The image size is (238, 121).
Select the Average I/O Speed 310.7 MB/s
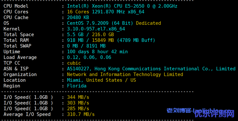(x=81, y=114)
